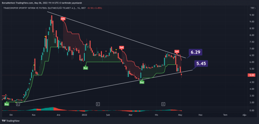This screenshot has height=124, width=259.
Task: Click the Sell signal label near the 9.50 peak
Action: [63, 19]
